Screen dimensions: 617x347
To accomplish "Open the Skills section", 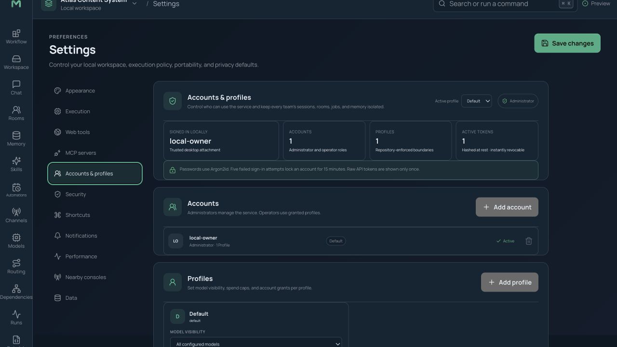I will [16, 164].
